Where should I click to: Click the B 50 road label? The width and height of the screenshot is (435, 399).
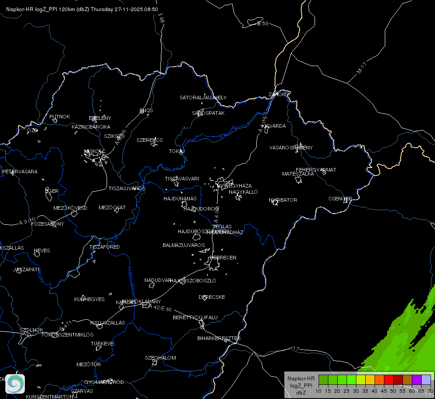click(263, 23)
